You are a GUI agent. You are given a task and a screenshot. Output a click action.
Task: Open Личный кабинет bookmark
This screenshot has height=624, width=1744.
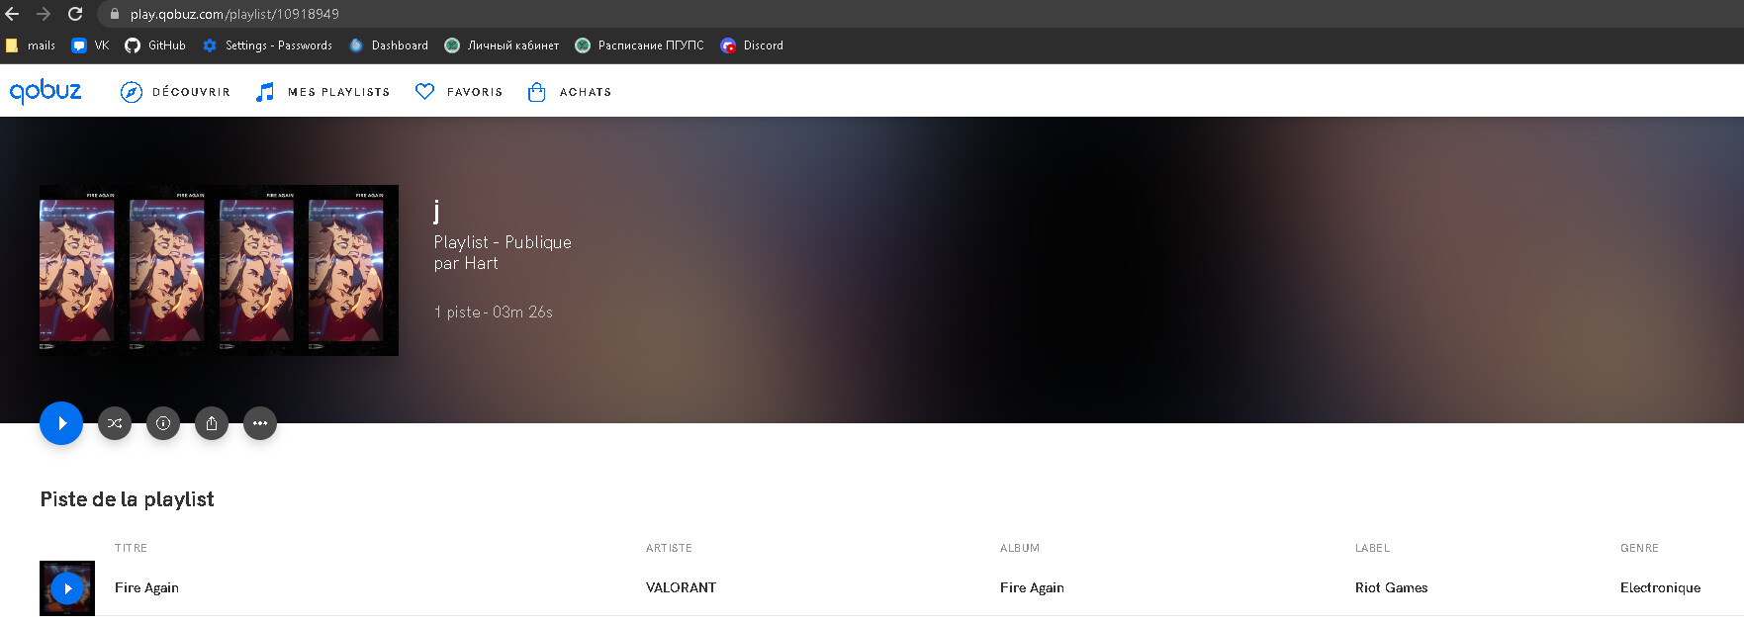coord(502,45)
